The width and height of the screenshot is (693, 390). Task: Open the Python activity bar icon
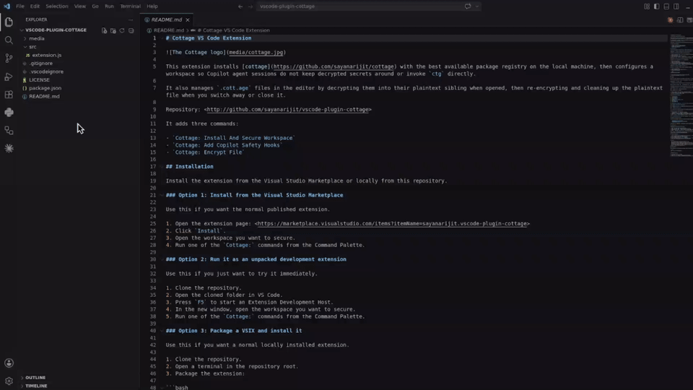coord(9,113)
